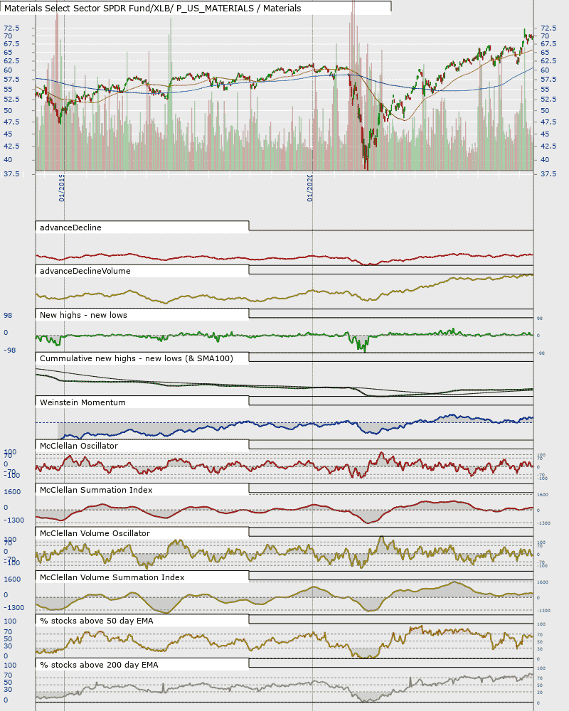This screenshot has height=711, width=569.
Task: Click the 'Weinstein Momentum' panel label
Action: pos(83,402)
